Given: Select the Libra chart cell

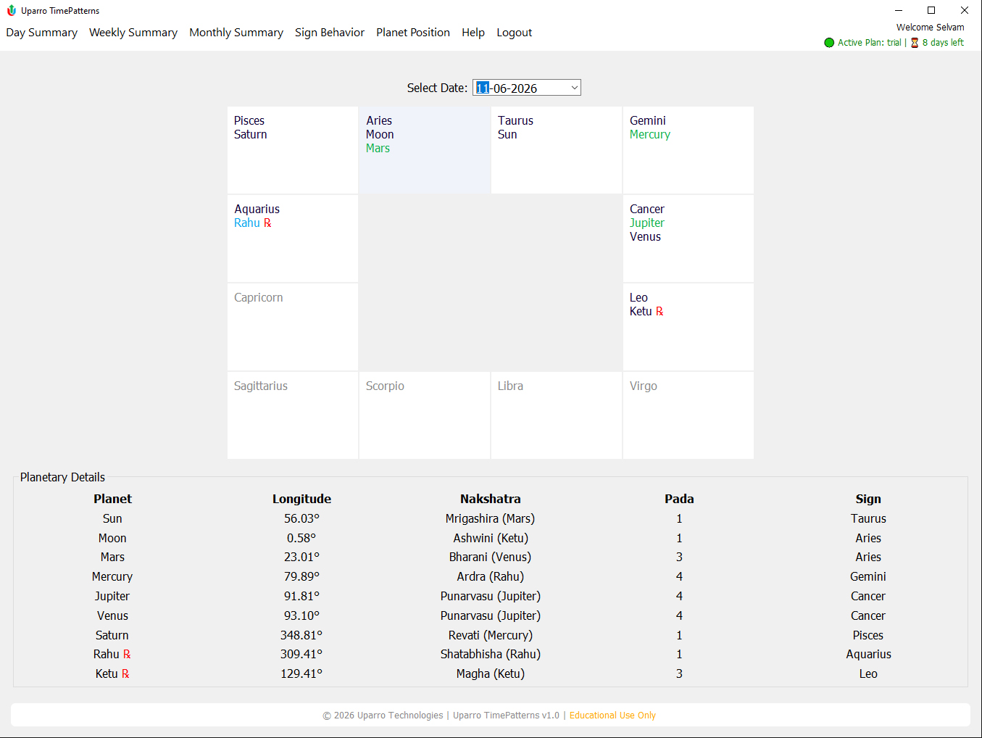Looking at the screenshot, I should coord(557,415).
